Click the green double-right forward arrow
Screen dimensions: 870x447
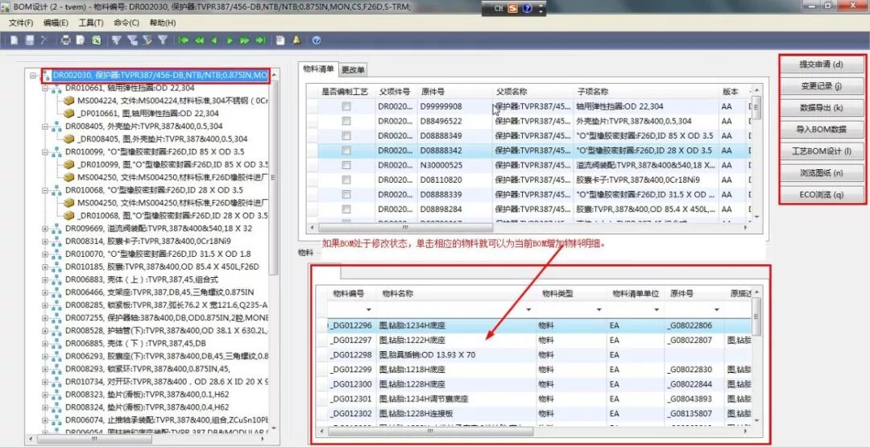tap(244, 40)
